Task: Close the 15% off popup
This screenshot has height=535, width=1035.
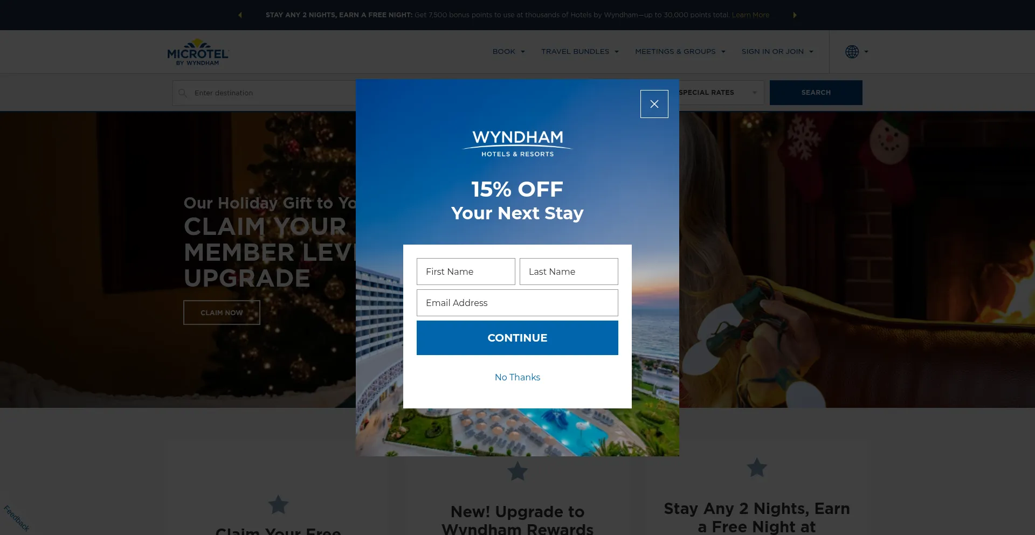Action: click(x=654, y=104)
